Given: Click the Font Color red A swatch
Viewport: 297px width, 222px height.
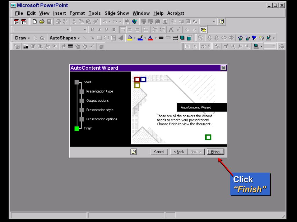Looking at the screenshot, I should coord(151,38).
